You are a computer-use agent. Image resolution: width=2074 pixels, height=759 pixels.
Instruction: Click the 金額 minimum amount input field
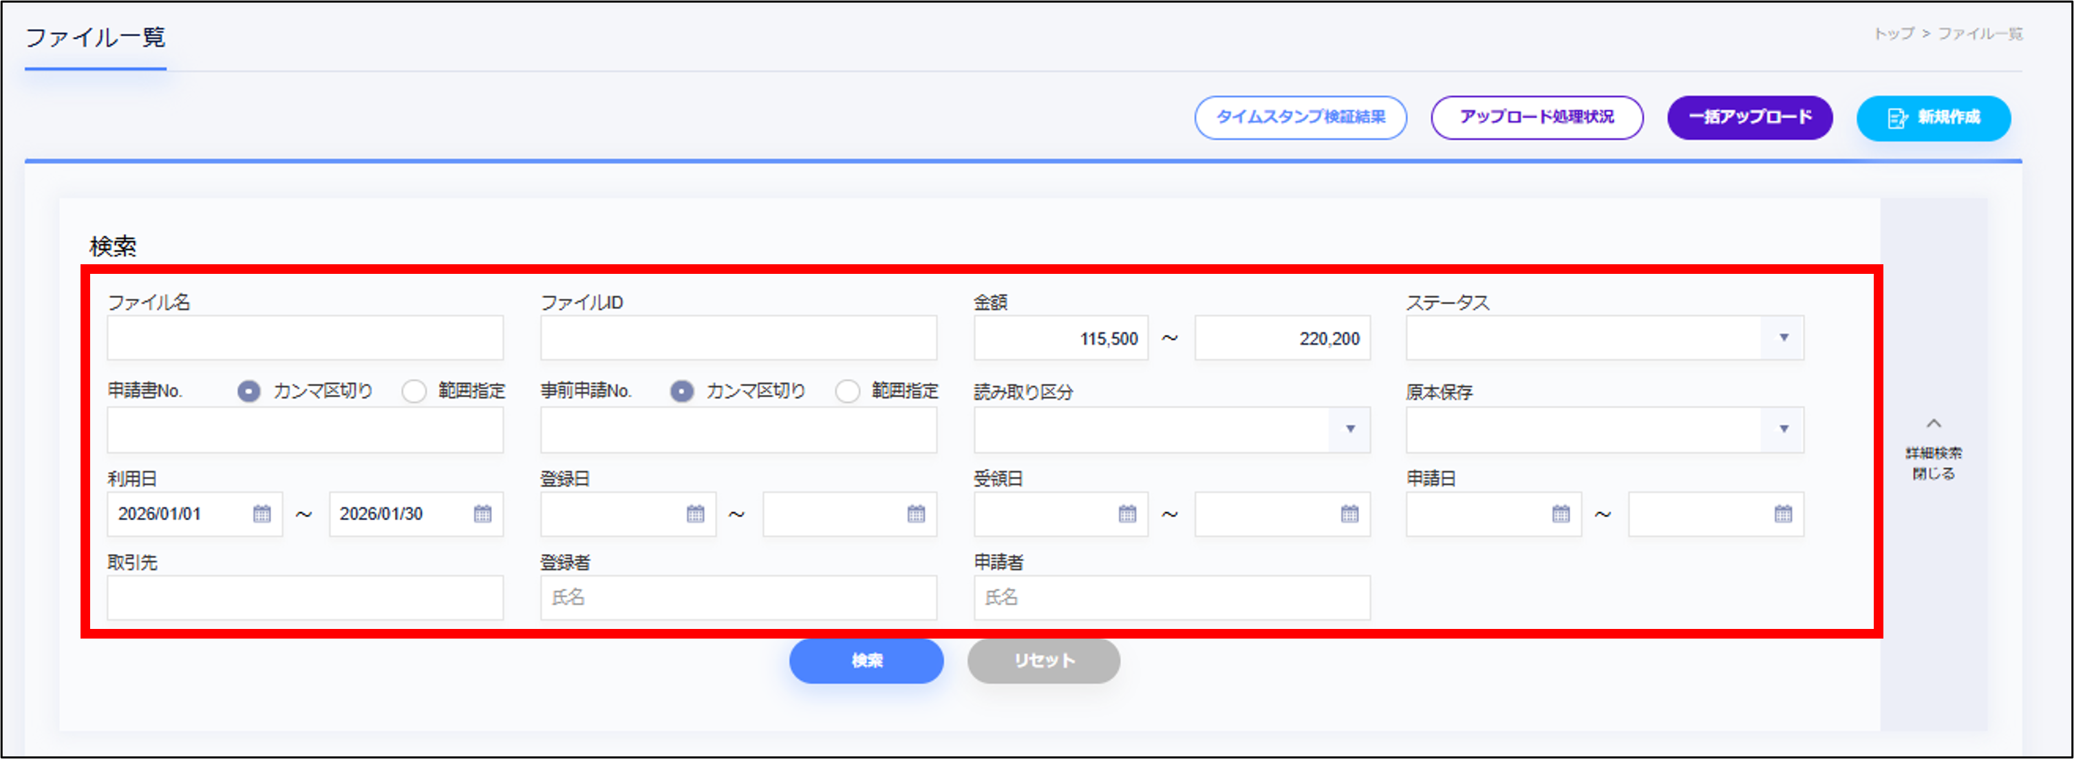pos(1060,338)
